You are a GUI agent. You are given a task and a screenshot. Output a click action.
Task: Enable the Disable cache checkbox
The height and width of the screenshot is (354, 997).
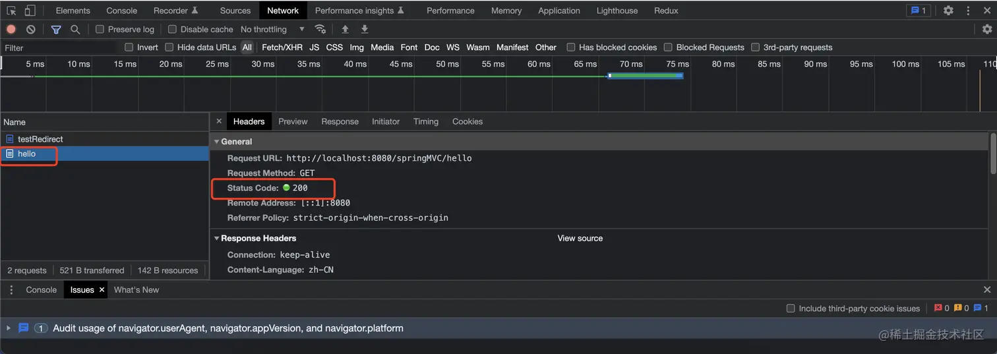pyautogui.click(x=173, y=29)
